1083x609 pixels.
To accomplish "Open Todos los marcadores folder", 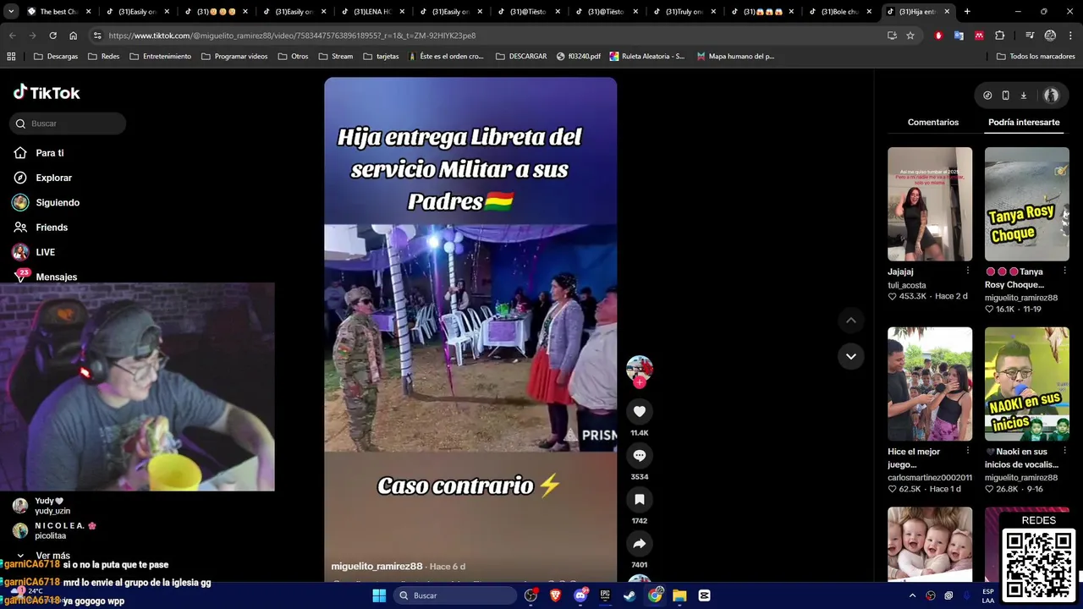I will (x=1036, y=57).
